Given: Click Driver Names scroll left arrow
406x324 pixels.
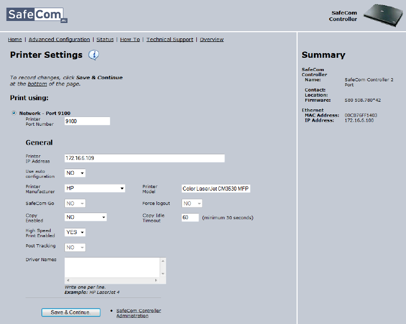Looking at the screenshot, I should [68, 280].
